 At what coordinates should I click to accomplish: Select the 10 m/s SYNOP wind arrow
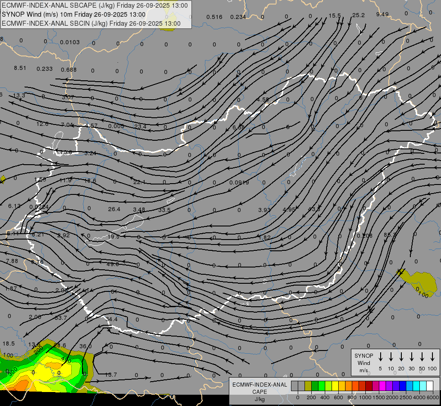[391, 357]
